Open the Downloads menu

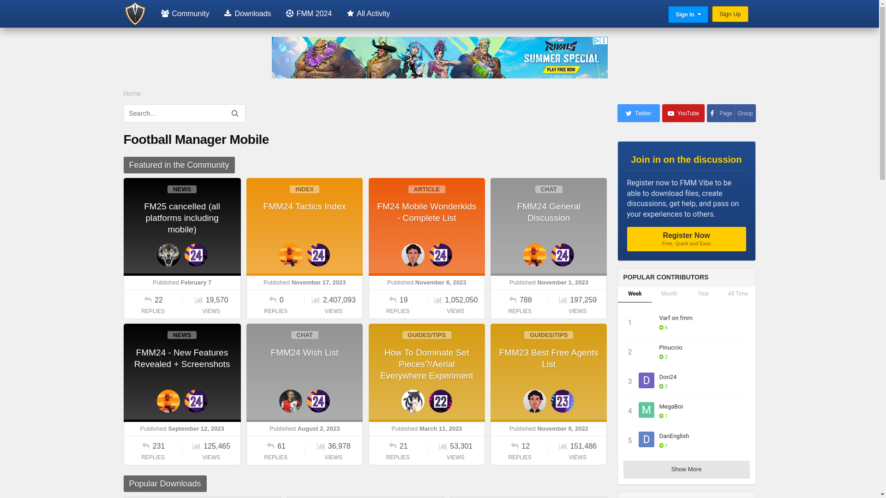[247, 14]
